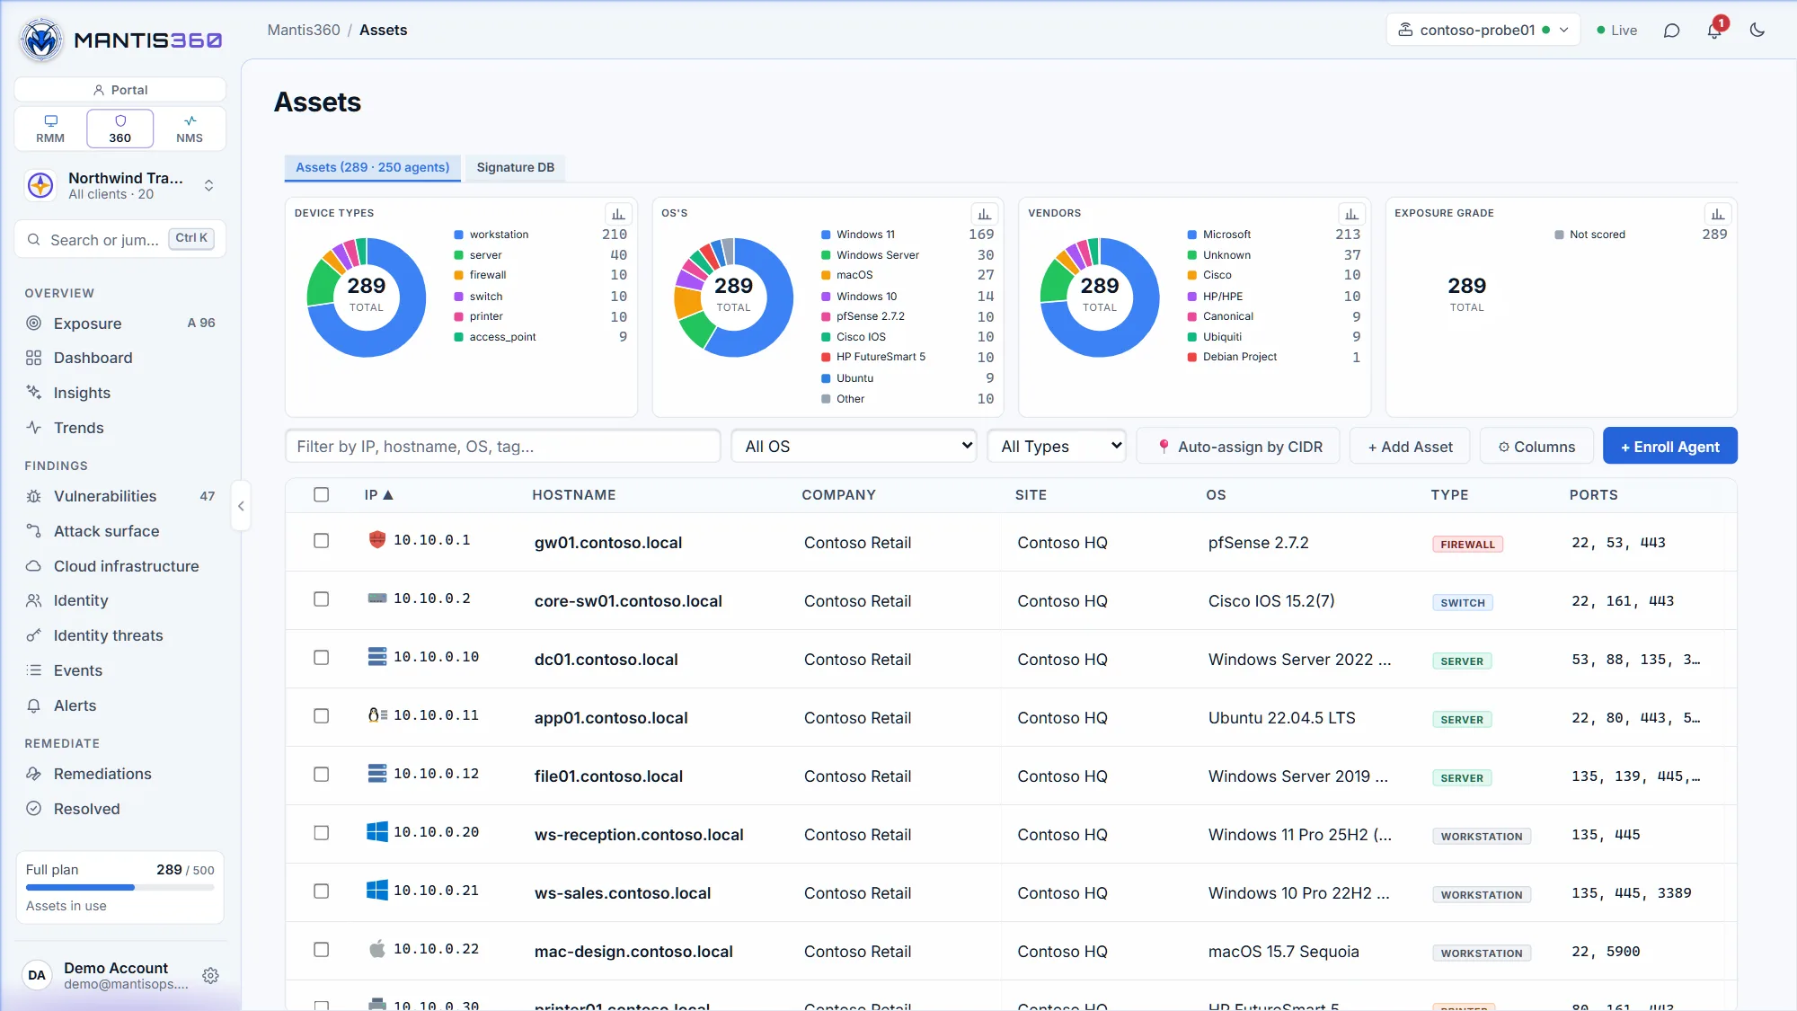This screenshot has width=1797, height=1011.
Task: Click the Add Asset button
Action: pos(1410,446)
